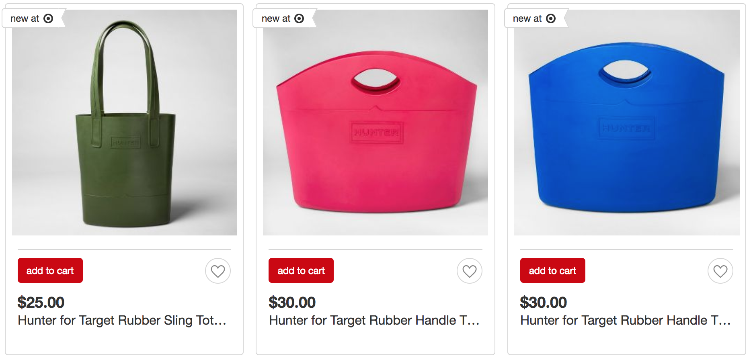Open the Hunter for Target Rubber Sling Tote title

122,320
